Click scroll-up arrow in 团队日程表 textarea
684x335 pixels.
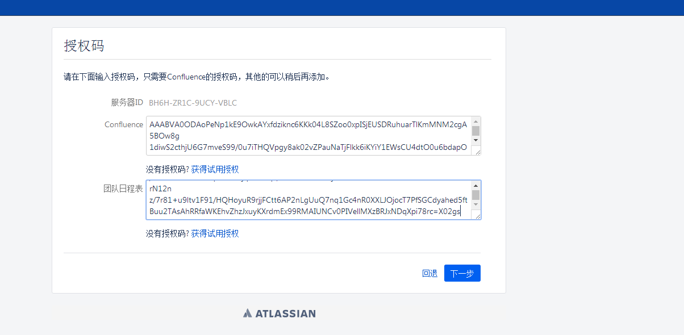coord(476,185)
